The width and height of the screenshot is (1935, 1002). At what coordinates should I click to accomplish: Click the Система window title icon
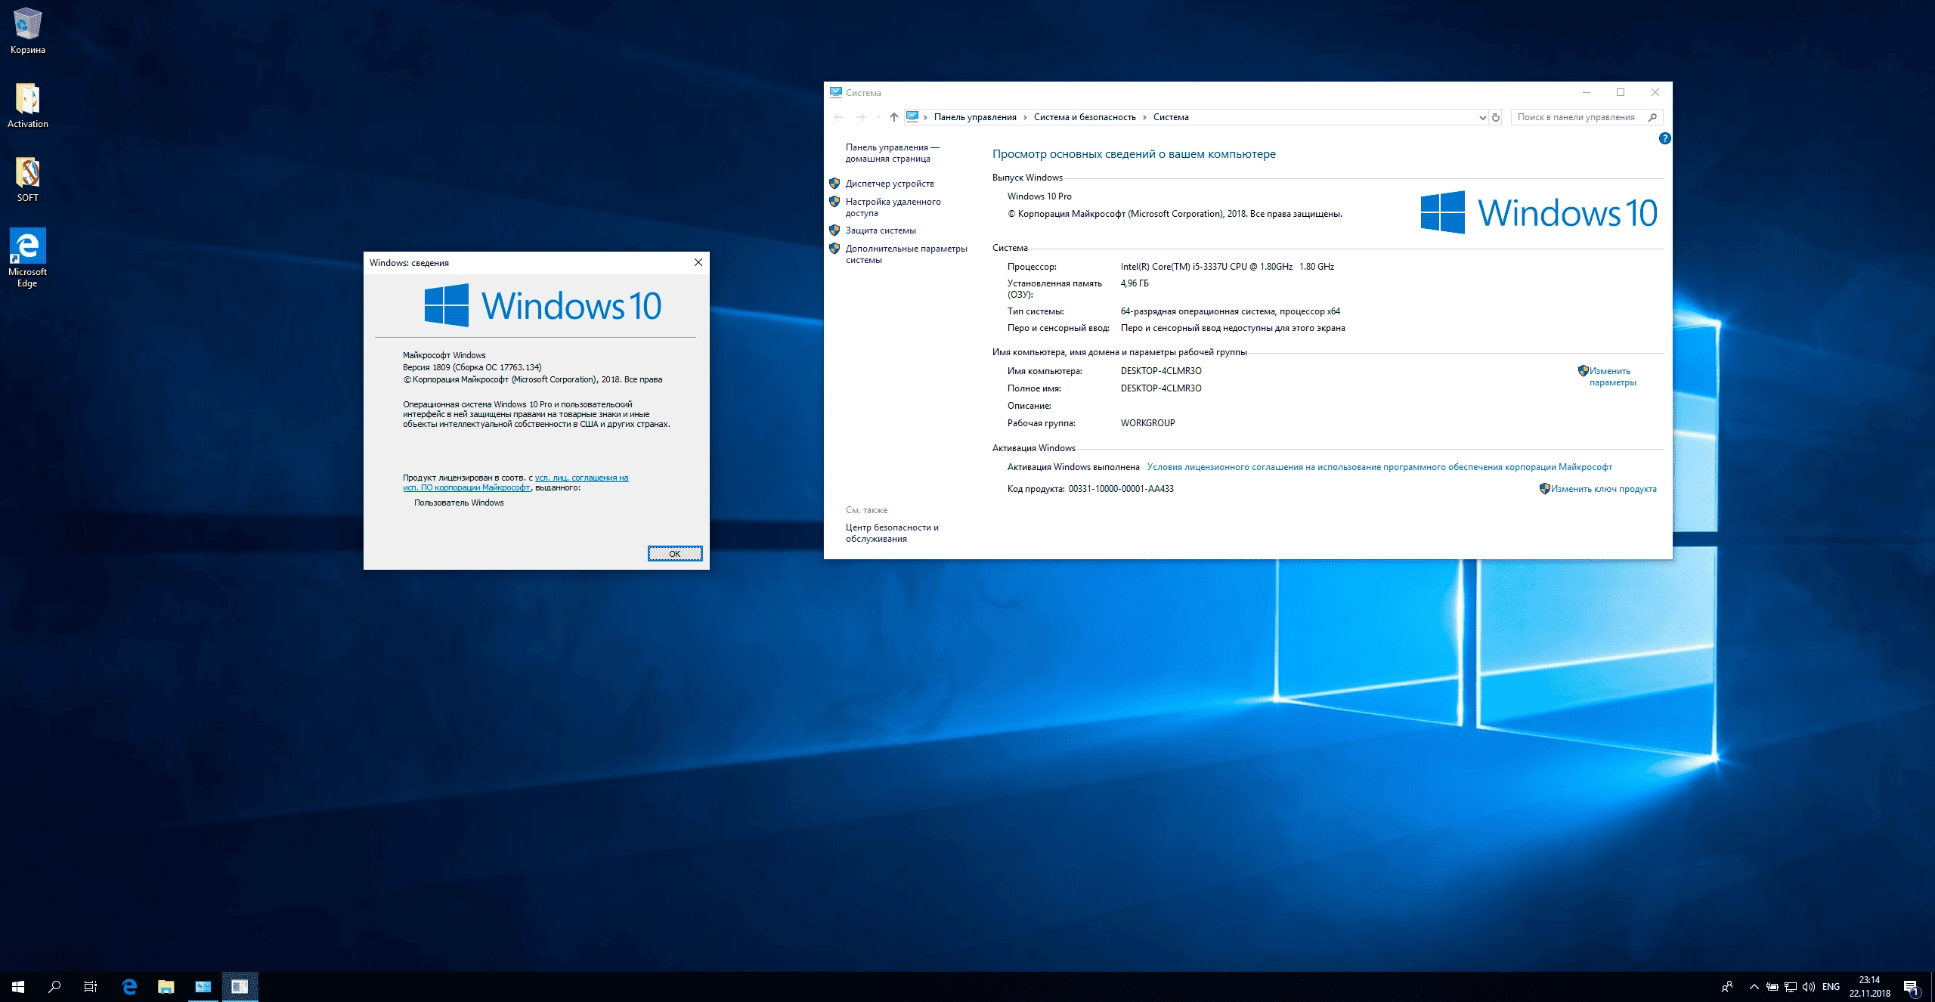click(835, 92)
